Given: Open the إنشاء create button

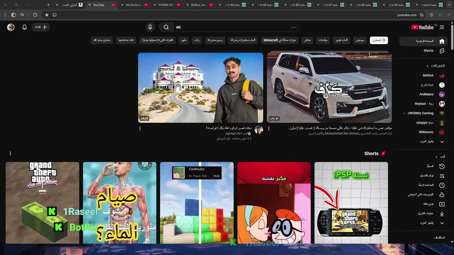Looking at the screenshot, I should point(41,27).
